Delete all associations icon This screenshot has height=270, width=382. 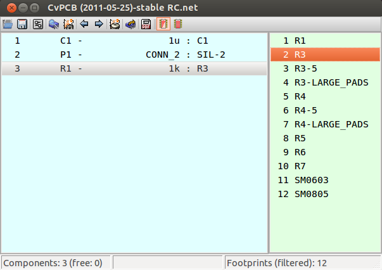115,24
